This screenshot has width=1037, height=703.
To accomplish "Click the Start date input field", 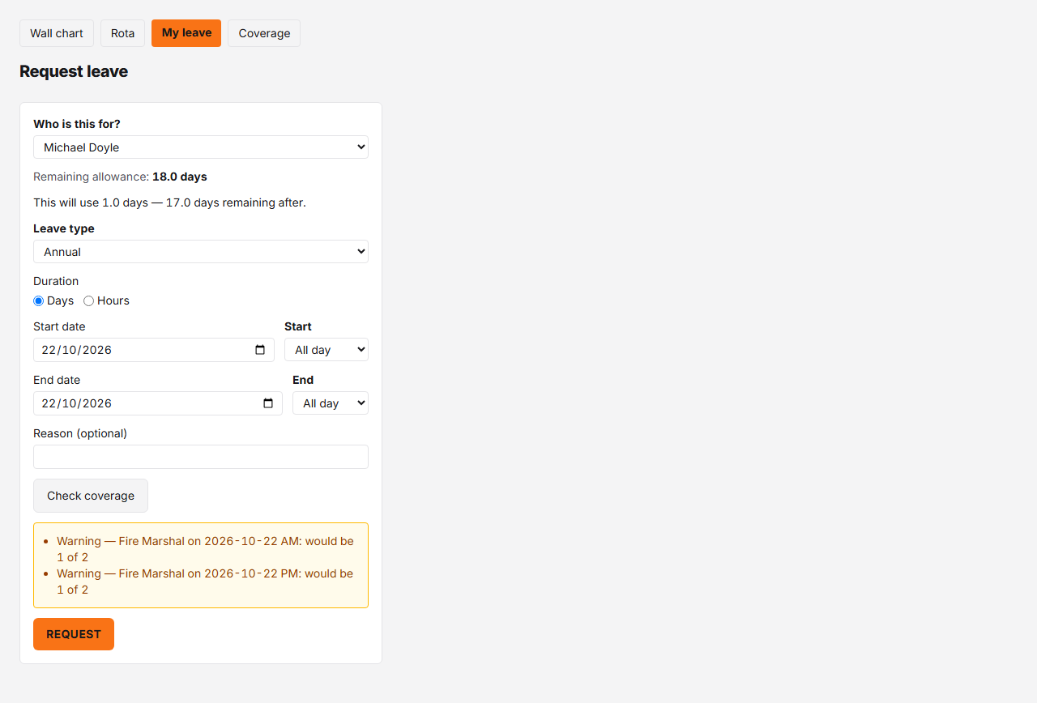I will (x=154, y=350).
